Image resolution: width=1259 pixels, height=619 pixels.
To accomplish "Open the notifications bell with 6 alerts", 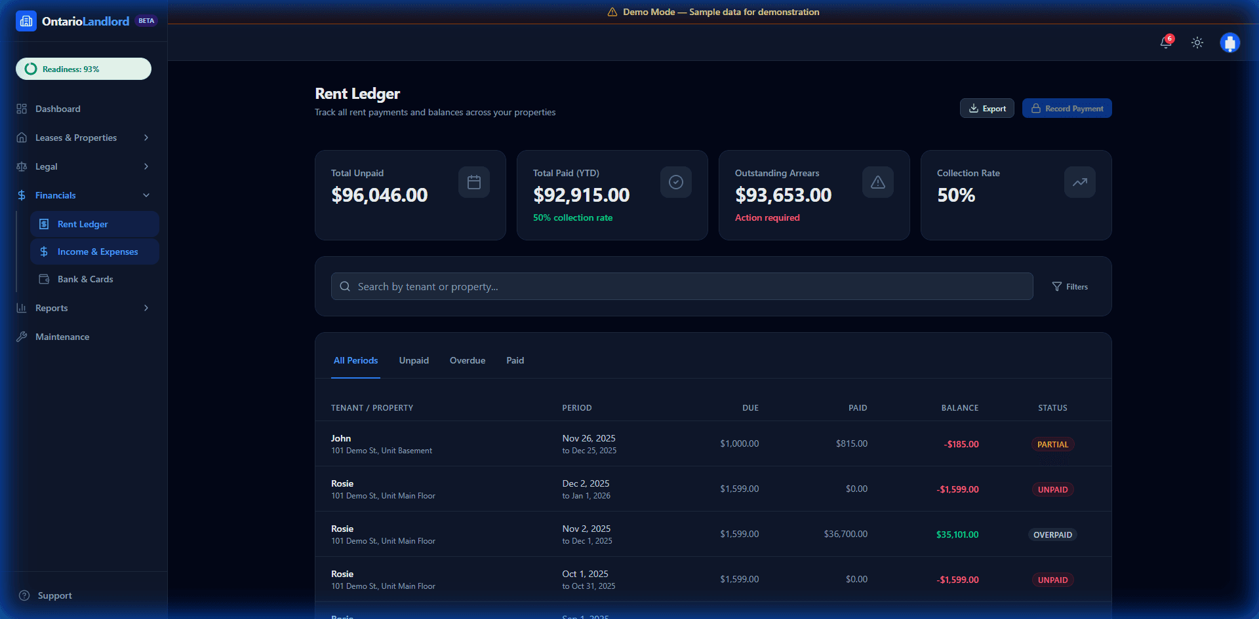I will (1166, 43).
